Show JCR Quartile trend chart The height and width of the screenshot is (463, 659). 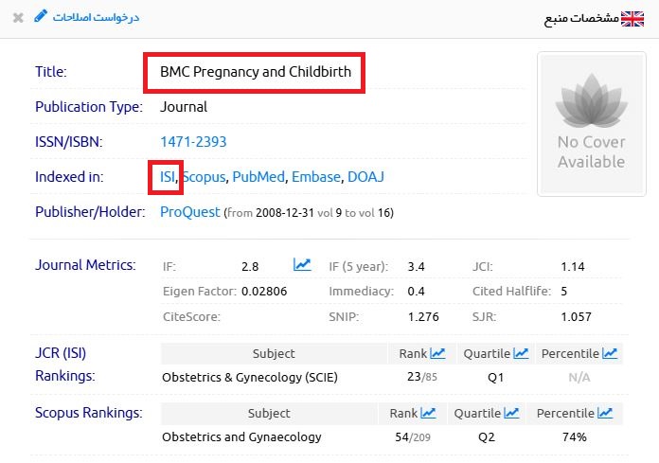point(522,353)
